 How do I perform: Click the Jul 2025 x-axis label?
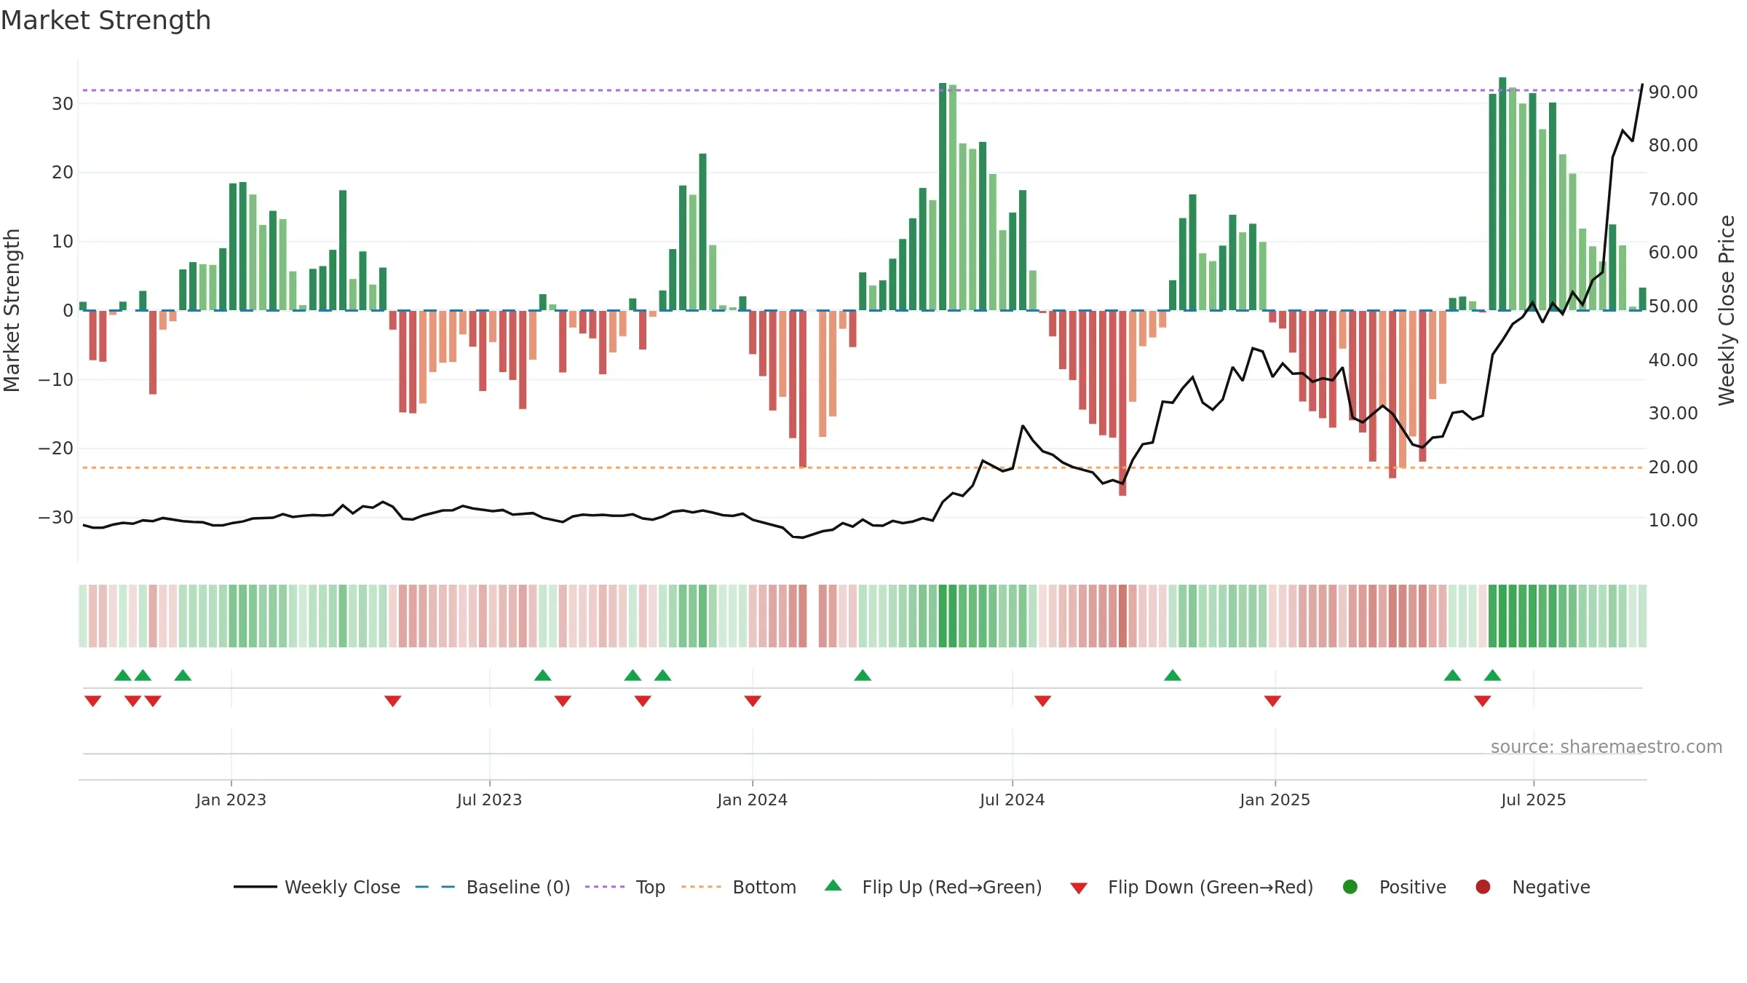pos(1533,800)
